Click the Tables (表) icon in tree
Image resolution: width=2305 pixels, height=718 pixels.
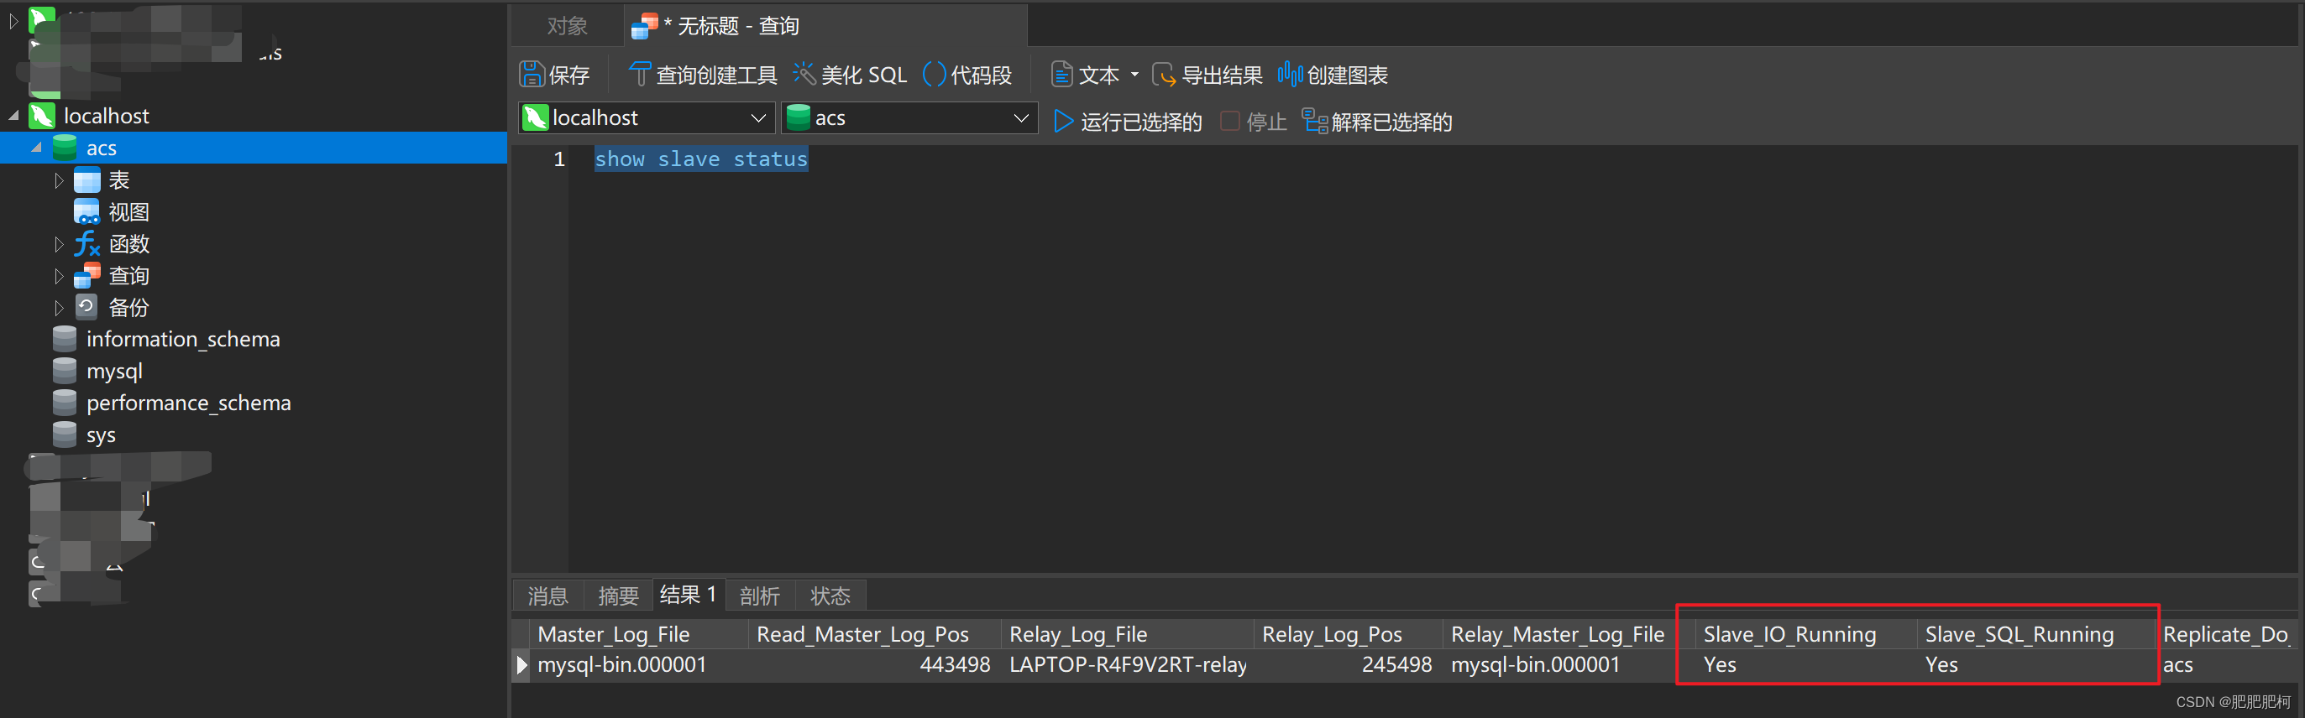(86, 180)
